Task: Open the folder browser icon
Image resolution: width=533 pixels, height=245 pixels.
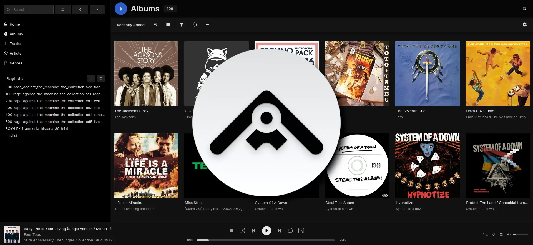Action: coord(168,25)
